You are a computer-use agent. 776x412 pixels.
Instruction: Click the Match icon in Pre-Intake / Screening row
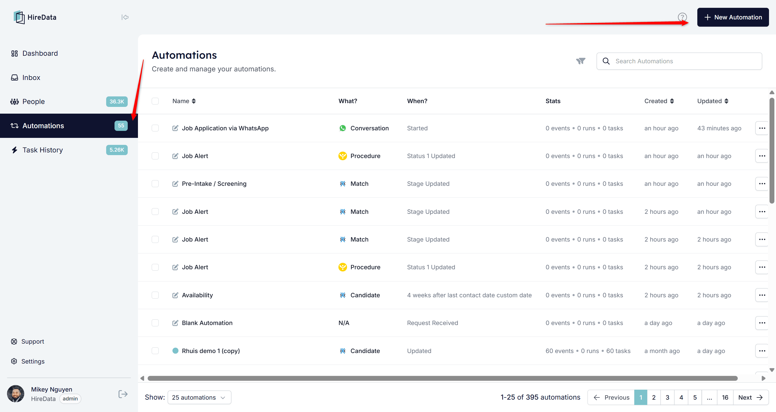coord(342,184)
